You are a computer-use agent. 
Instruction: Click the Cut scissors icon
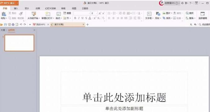click(10, 13)
